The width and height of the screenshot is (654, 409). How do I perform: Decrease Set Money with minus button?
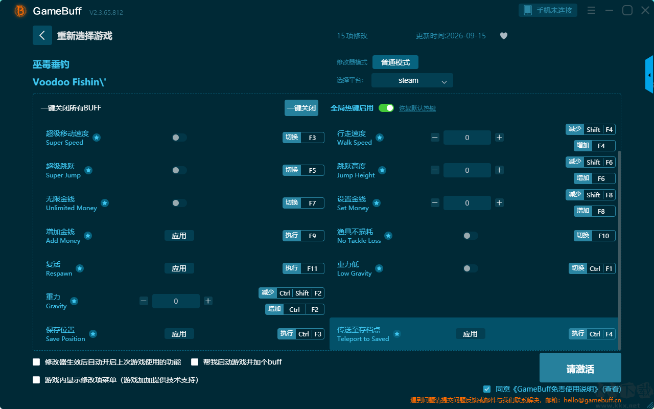(x=435, y=203)
